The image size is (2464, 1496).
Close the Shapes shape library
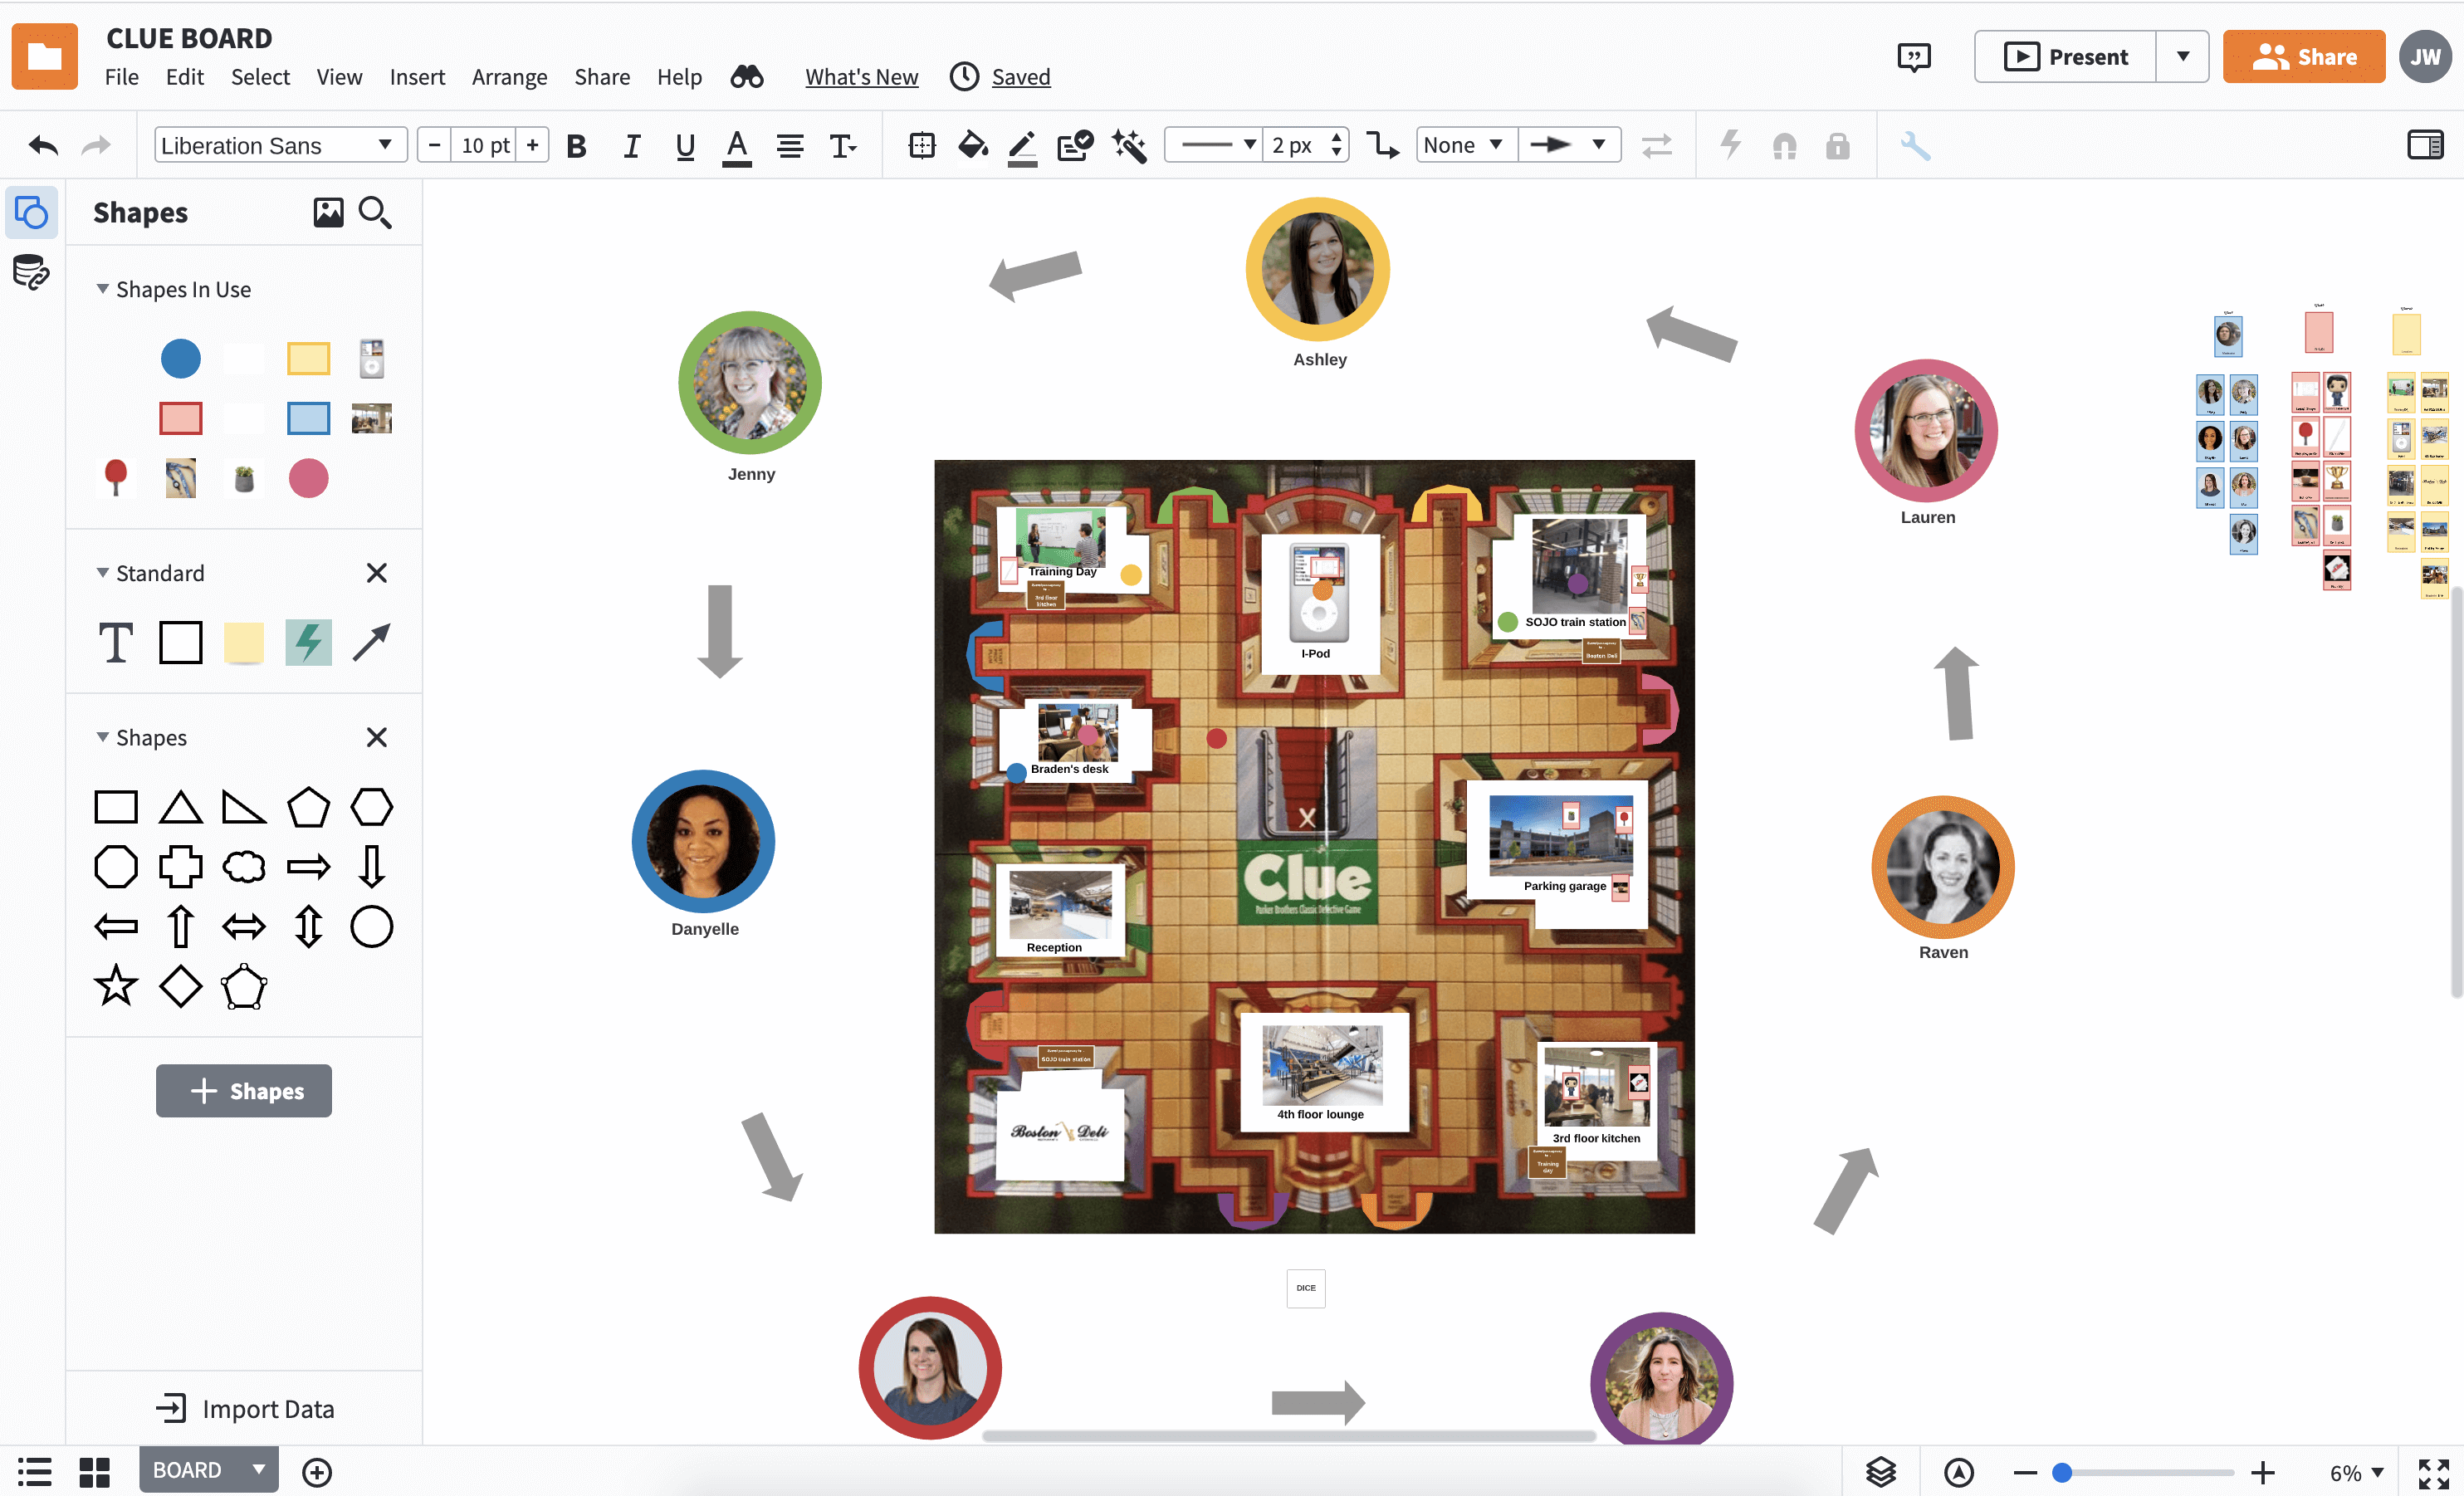click(x=376, y=737)
